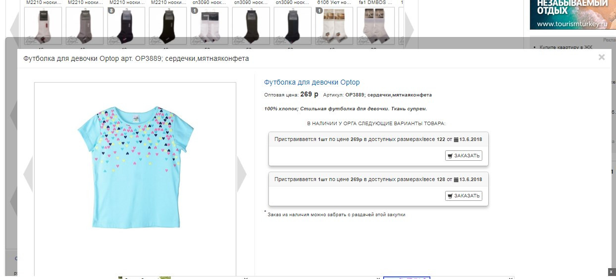
Task: Click the size 122 offer description line
Action: [x=378, y=139]
